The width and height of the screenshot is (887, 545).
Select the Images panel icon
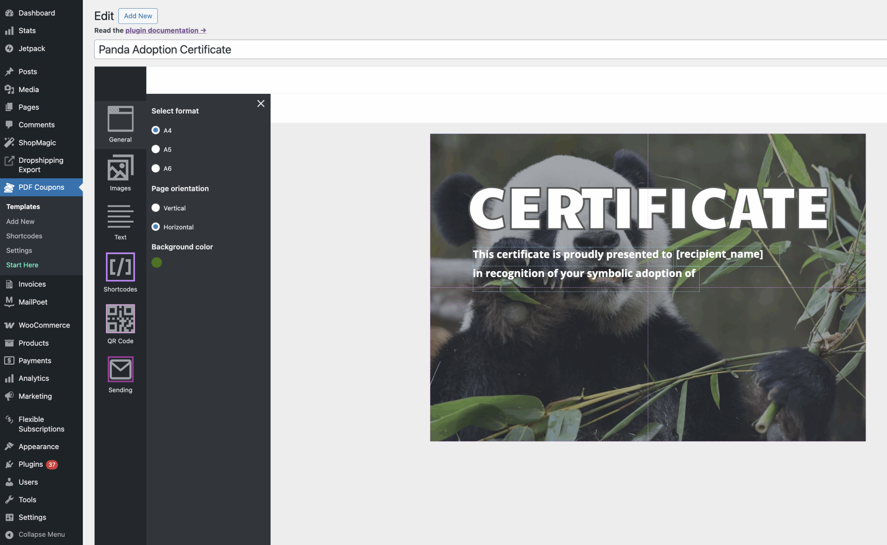120,173
